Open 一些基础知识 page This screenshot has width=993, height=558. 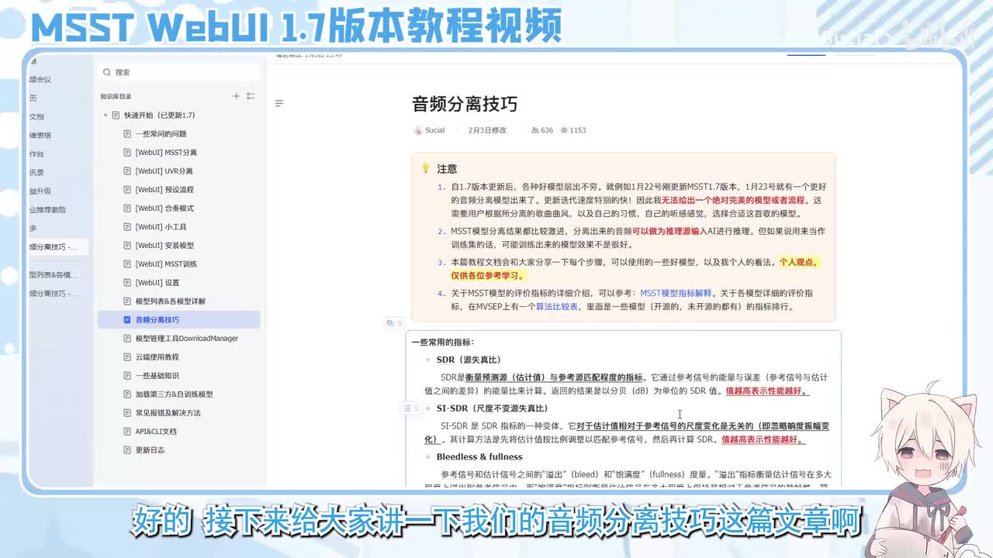tap(157, 375)
